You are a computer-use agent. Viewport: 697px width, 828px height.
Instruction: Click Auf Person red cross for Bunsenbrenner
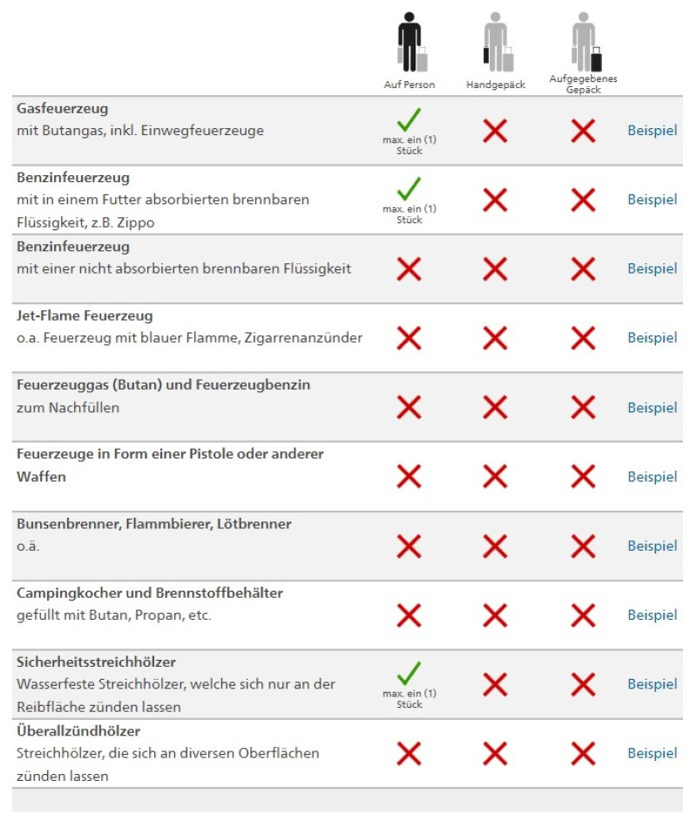409,546
